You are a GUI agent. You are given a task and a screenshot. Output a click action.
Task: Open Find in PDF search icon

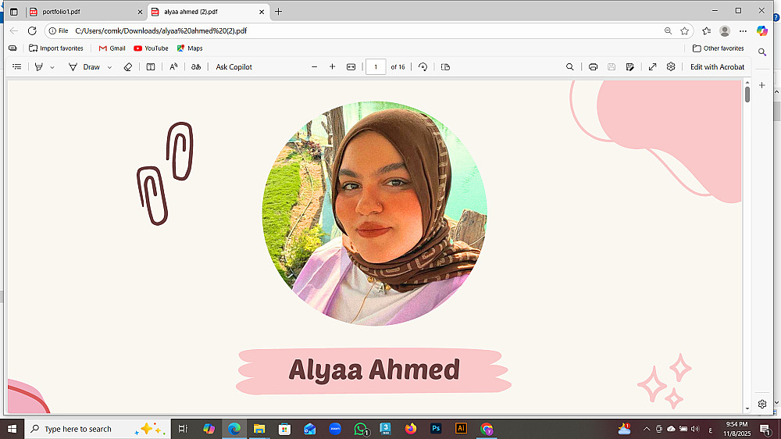(x=570, y=66)
